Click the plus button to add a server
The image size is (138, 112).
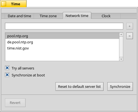[x=130, y=26]
